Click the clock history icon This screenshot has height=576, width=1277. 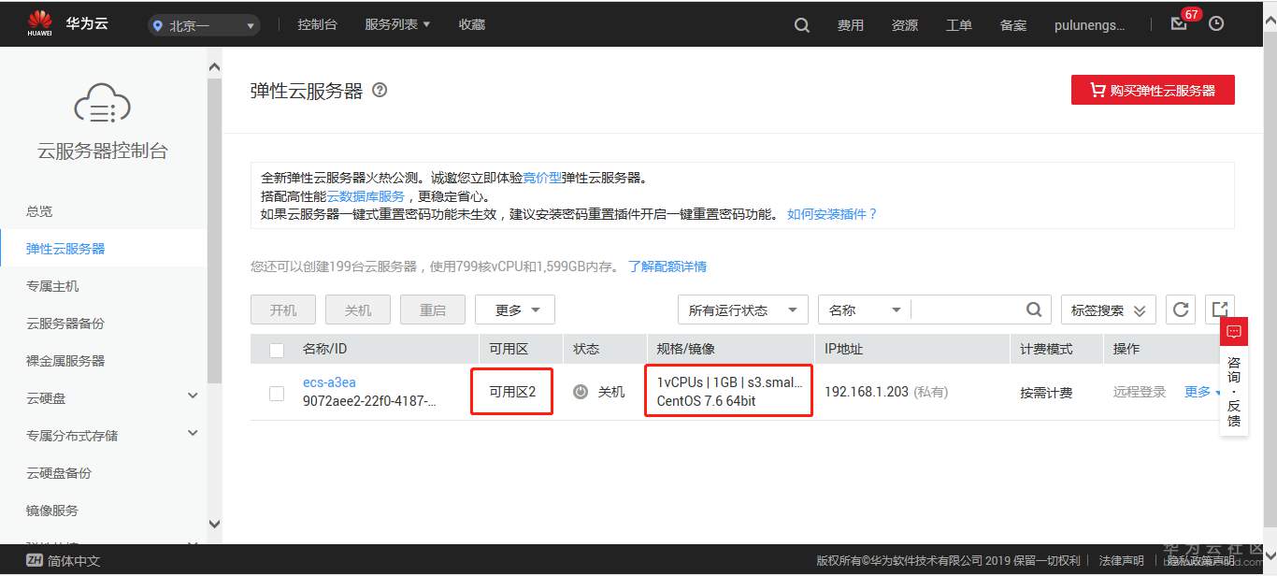[x=1216, y=24]
